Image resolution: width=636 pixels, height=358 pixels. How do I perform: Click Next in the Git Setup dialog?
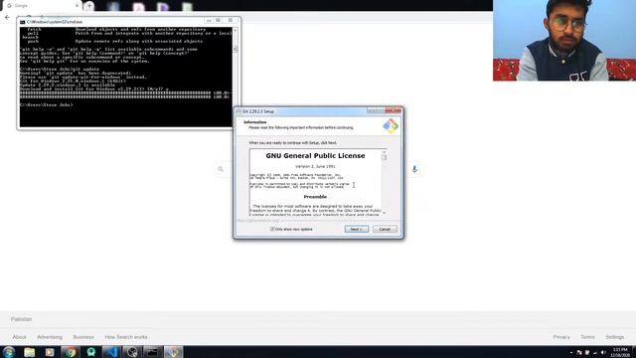[x=357, y=230]
